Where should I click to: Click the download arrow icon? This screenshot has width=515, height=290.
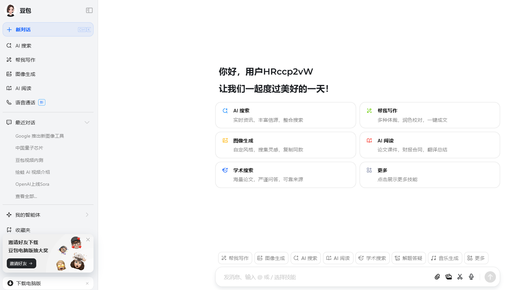coord(10,283)
